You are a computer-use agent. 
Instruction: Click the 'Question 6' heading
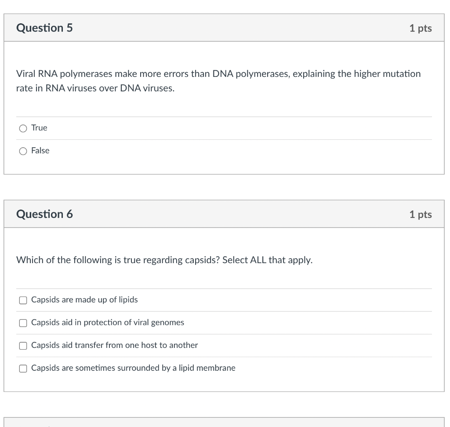pyautogui.click(x=44, y=214)
